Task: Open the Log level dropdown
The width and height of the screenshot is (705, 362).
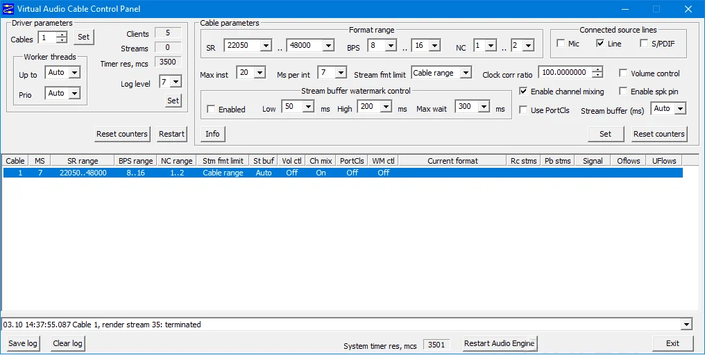Action: [x=176, y=82]
